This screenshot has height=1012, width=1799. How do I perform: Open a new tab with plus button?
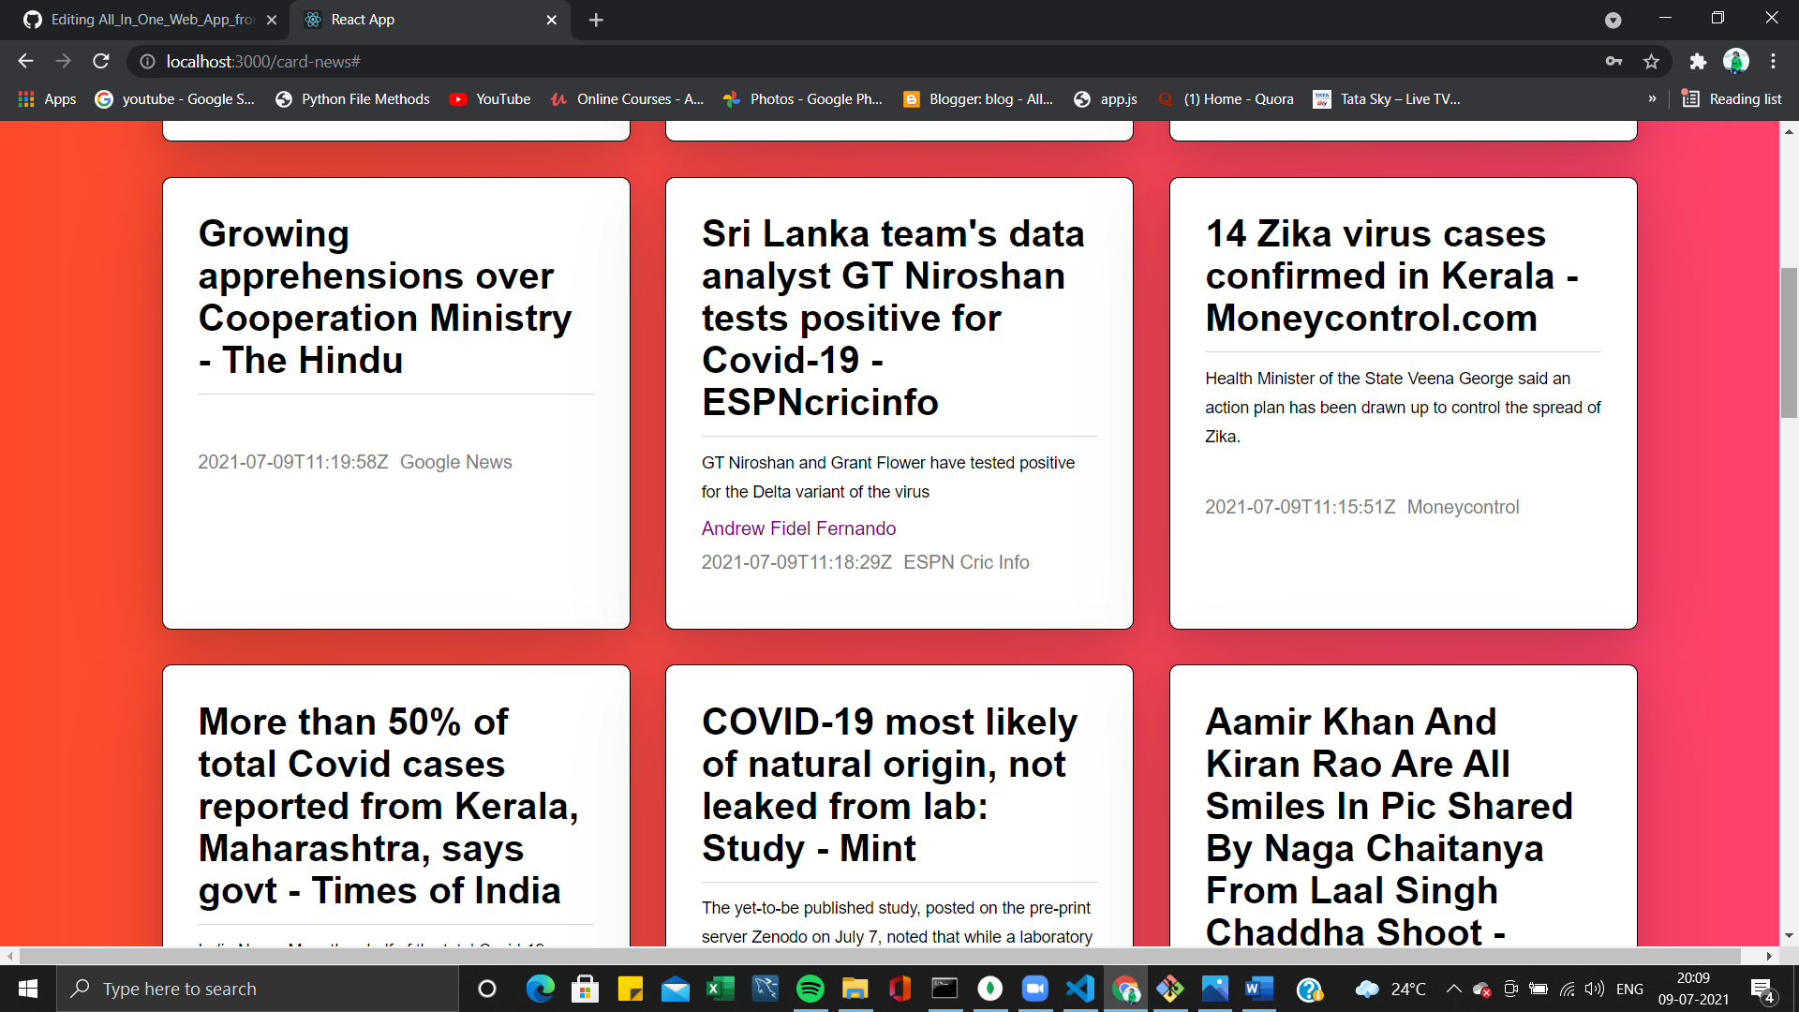(x=596, y=20)
